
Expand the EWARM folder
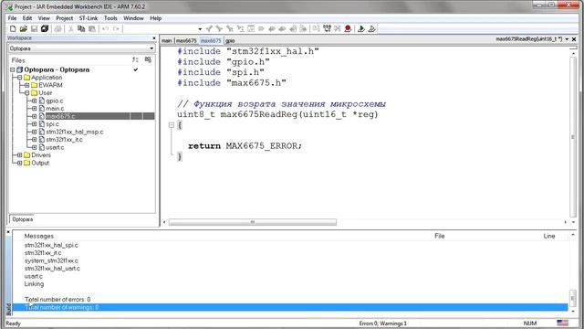(x=26, y=85)
